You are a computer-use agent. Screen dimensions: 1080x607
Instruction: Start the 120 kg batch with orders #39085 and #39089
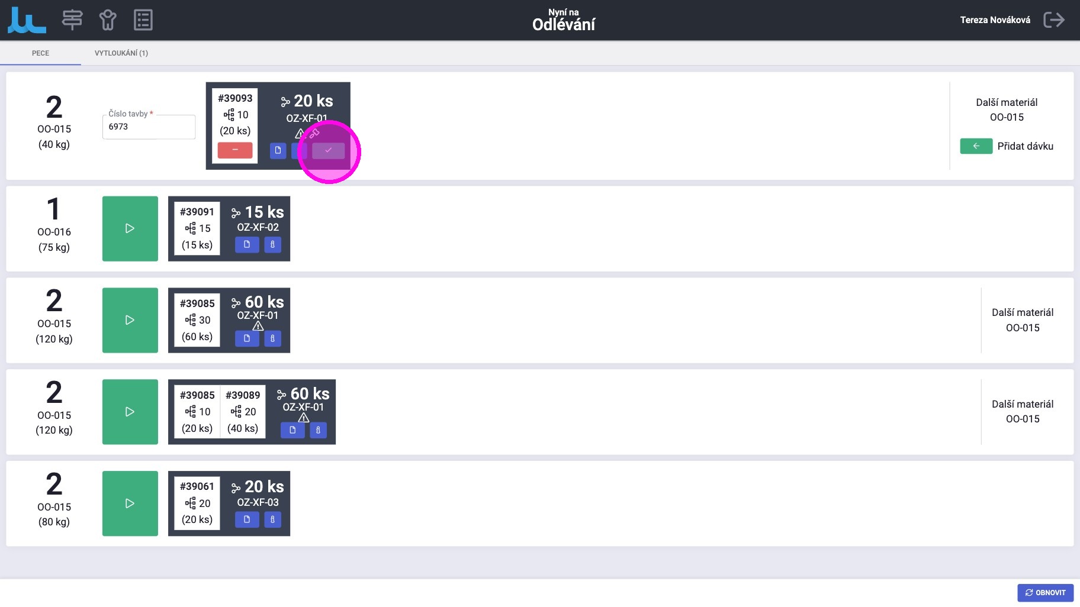tap(130, 412)
